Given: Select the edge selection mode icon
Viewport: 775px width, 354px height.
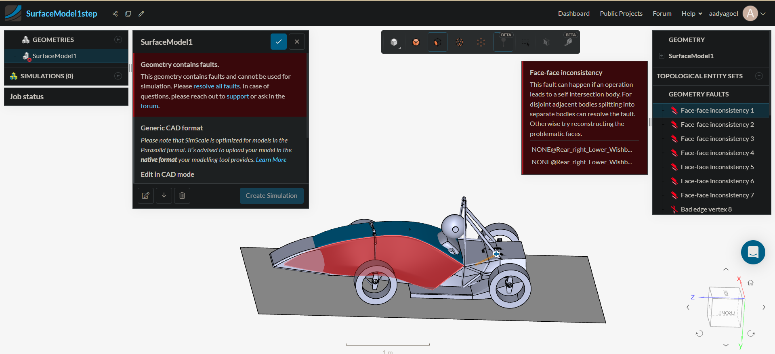Looking at the screenshot, I should click(459, 42).
